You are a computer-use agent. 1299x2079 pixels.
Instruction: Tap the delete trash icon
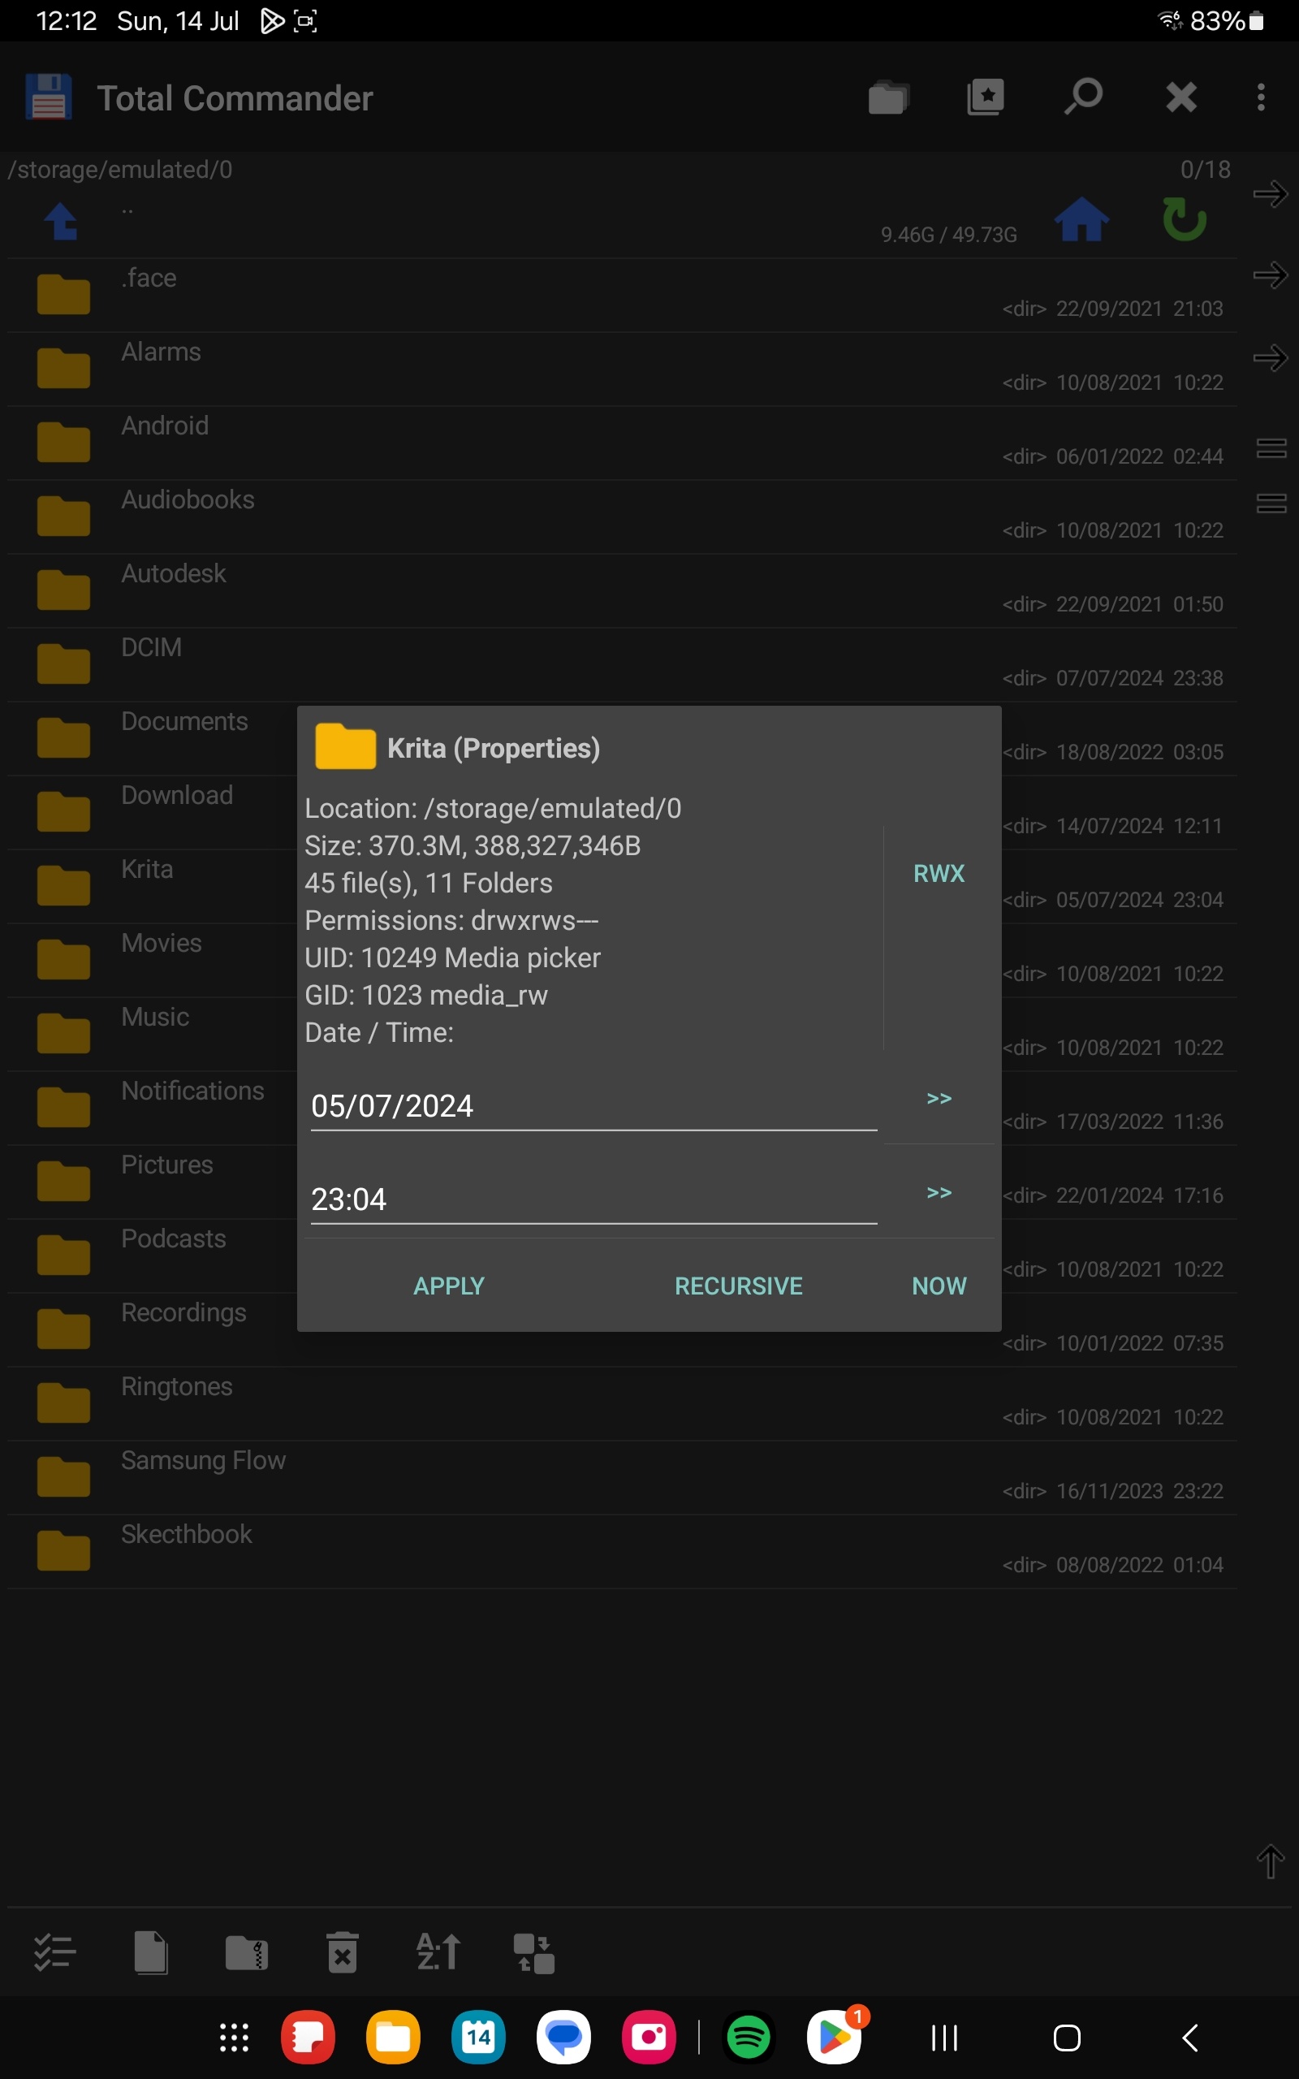pos(342,1951)
